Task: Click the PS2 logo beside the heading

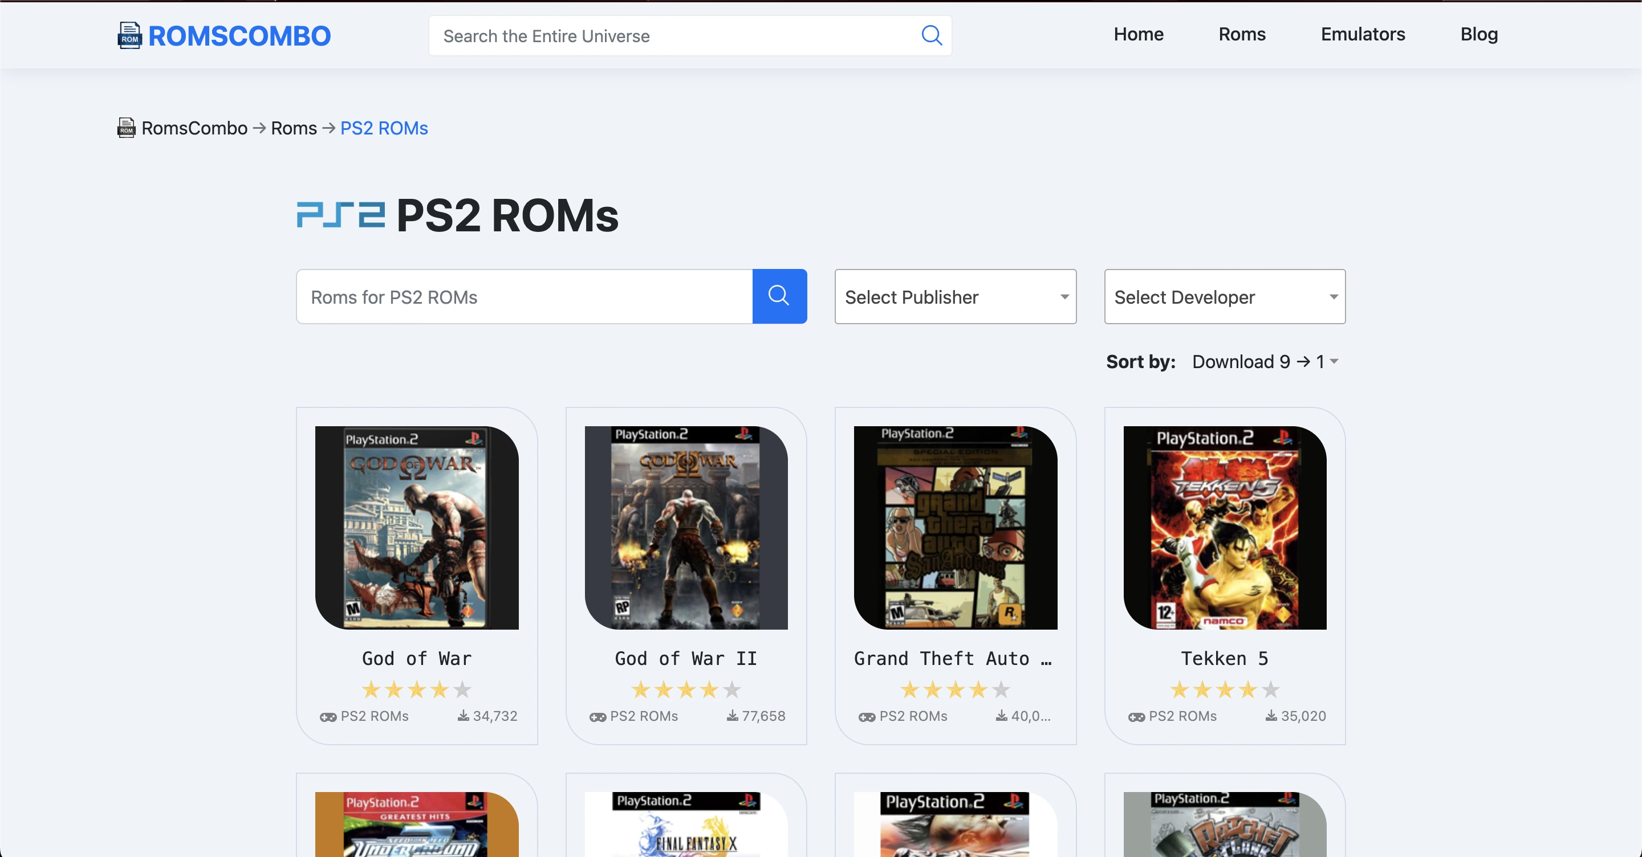Action: click(341, 215)
